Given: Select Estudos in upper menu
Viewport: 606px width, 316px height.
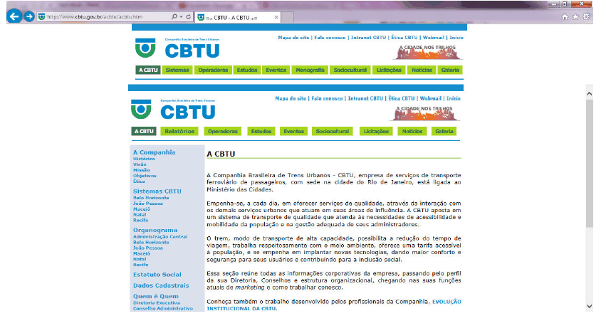Looking at the screenshot, I should click(247, 70).
